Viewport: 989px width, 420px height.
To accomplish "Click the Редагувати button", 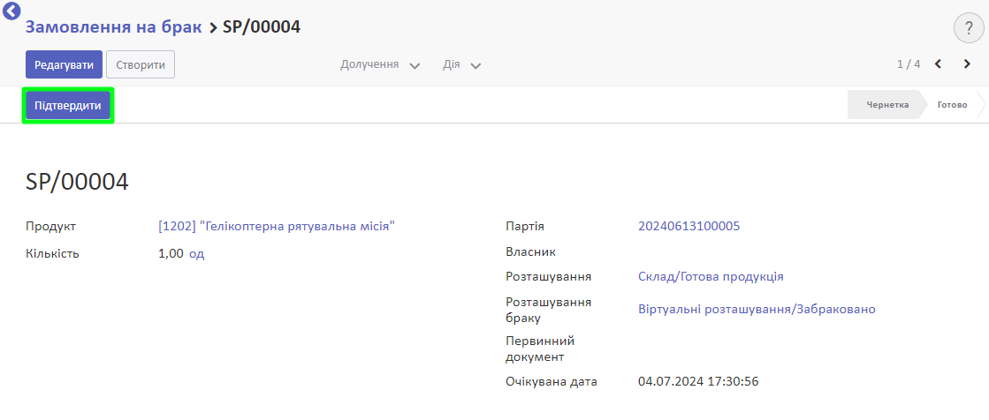I will [x=64, y=65].
